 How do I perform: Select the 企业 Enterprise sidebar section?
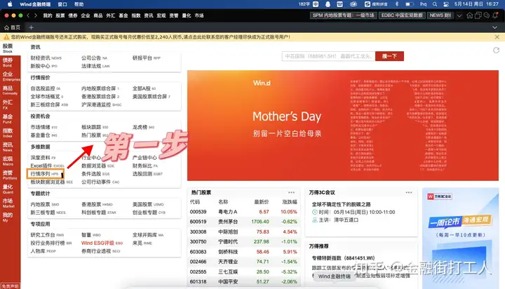point(11,76)
